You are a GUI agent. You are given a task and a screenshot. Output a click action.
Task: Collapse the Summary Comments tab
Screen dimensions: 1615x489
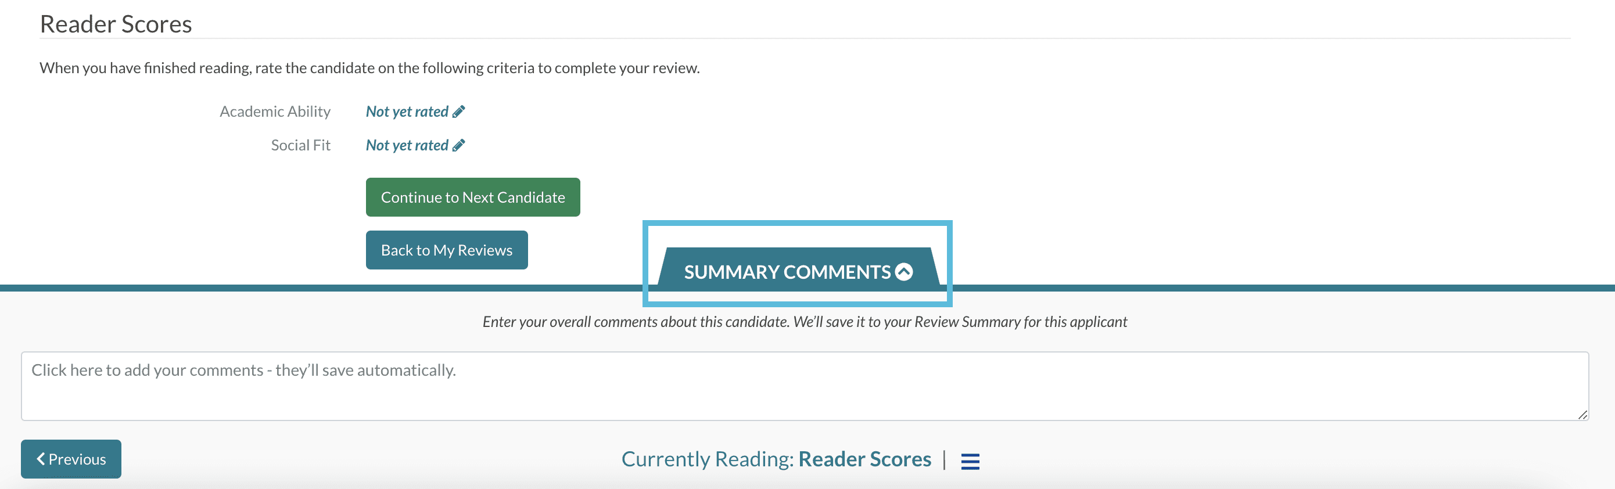tap(786, 272)
